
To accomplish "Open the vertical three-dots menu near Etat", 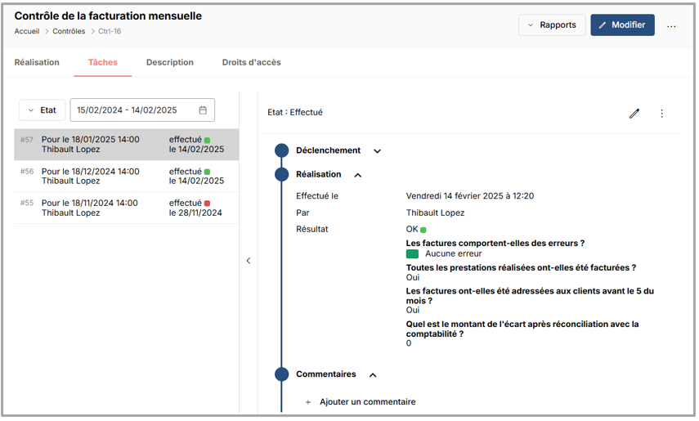I will [x=661, y=114].
